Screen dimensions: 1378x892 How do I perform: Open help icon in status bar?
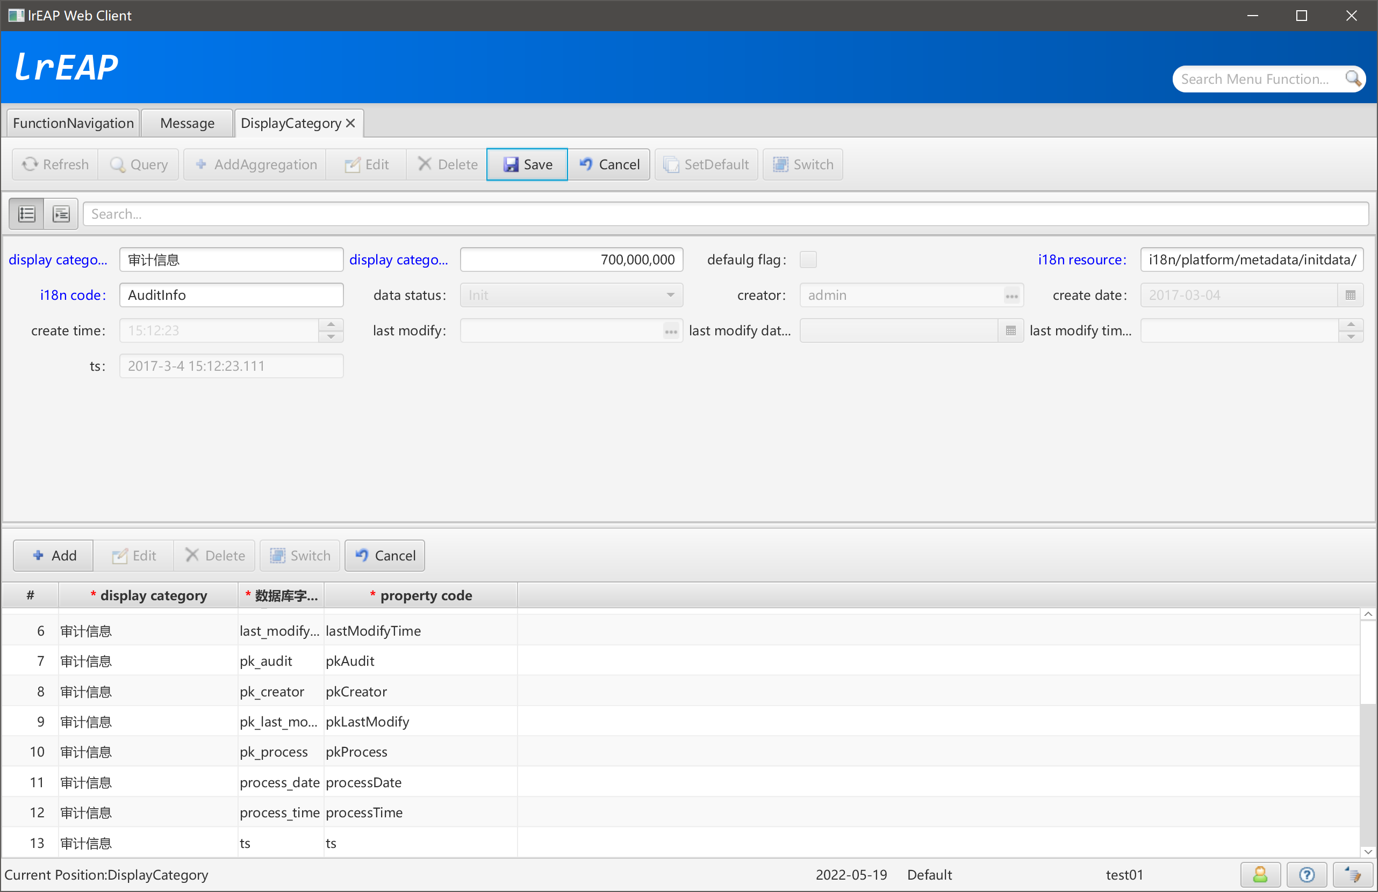(x=1306, y=875)
